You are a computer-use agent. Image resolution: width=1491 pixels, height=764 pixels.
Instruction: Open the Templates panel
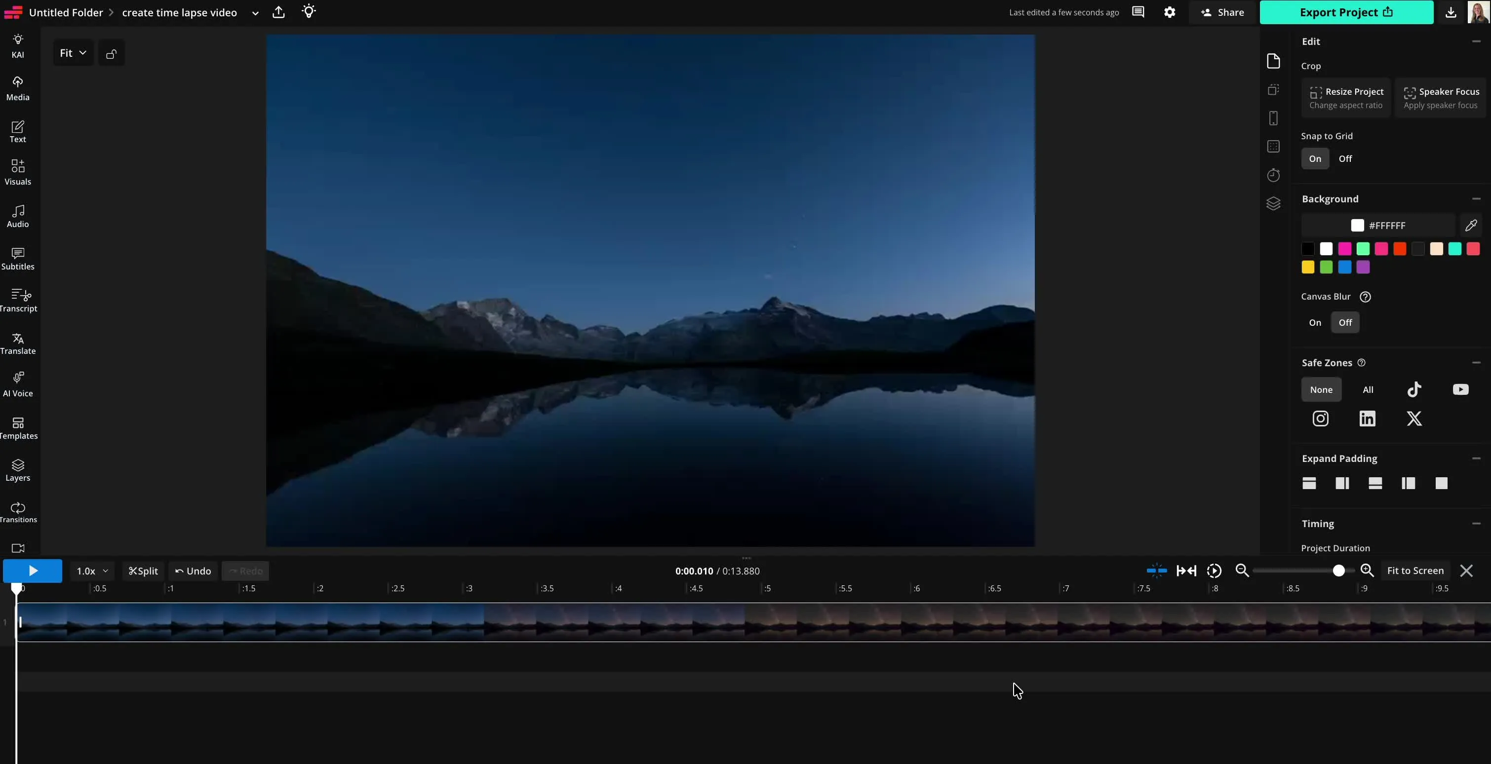coord(18,428)
